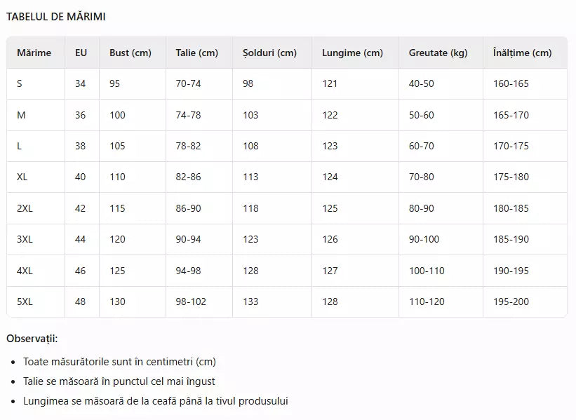Select the 70-74 waist value
576x420 pixels.
tap(188, 83)
